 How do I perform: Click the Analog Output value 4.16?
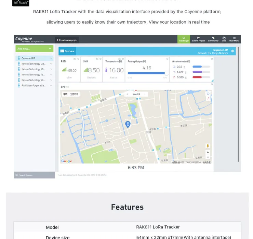point(147,68)
